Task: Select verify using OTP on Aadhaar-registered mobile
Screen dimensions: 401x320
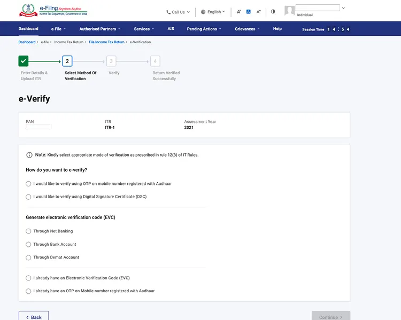Action: (x=28, y=184)
